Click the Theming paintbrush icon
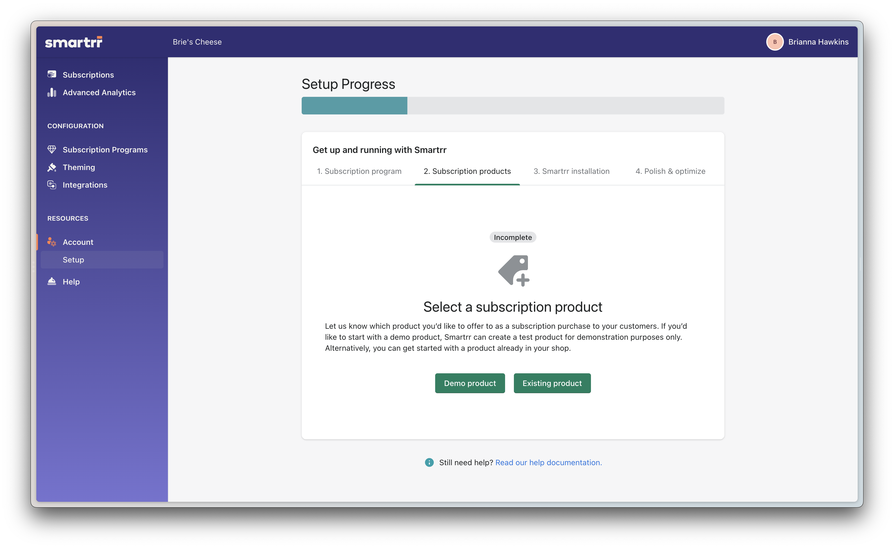 click(52, 167)
